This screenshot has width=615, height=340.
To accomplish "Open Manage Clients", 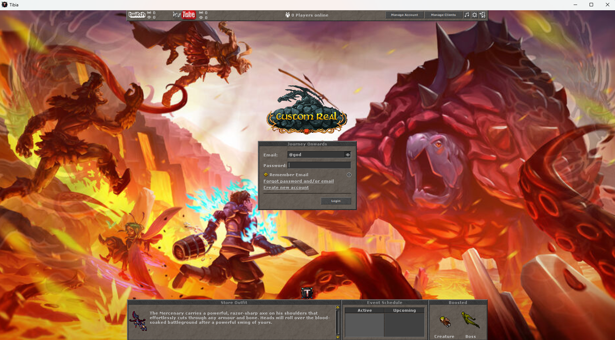I will [443, 15].
